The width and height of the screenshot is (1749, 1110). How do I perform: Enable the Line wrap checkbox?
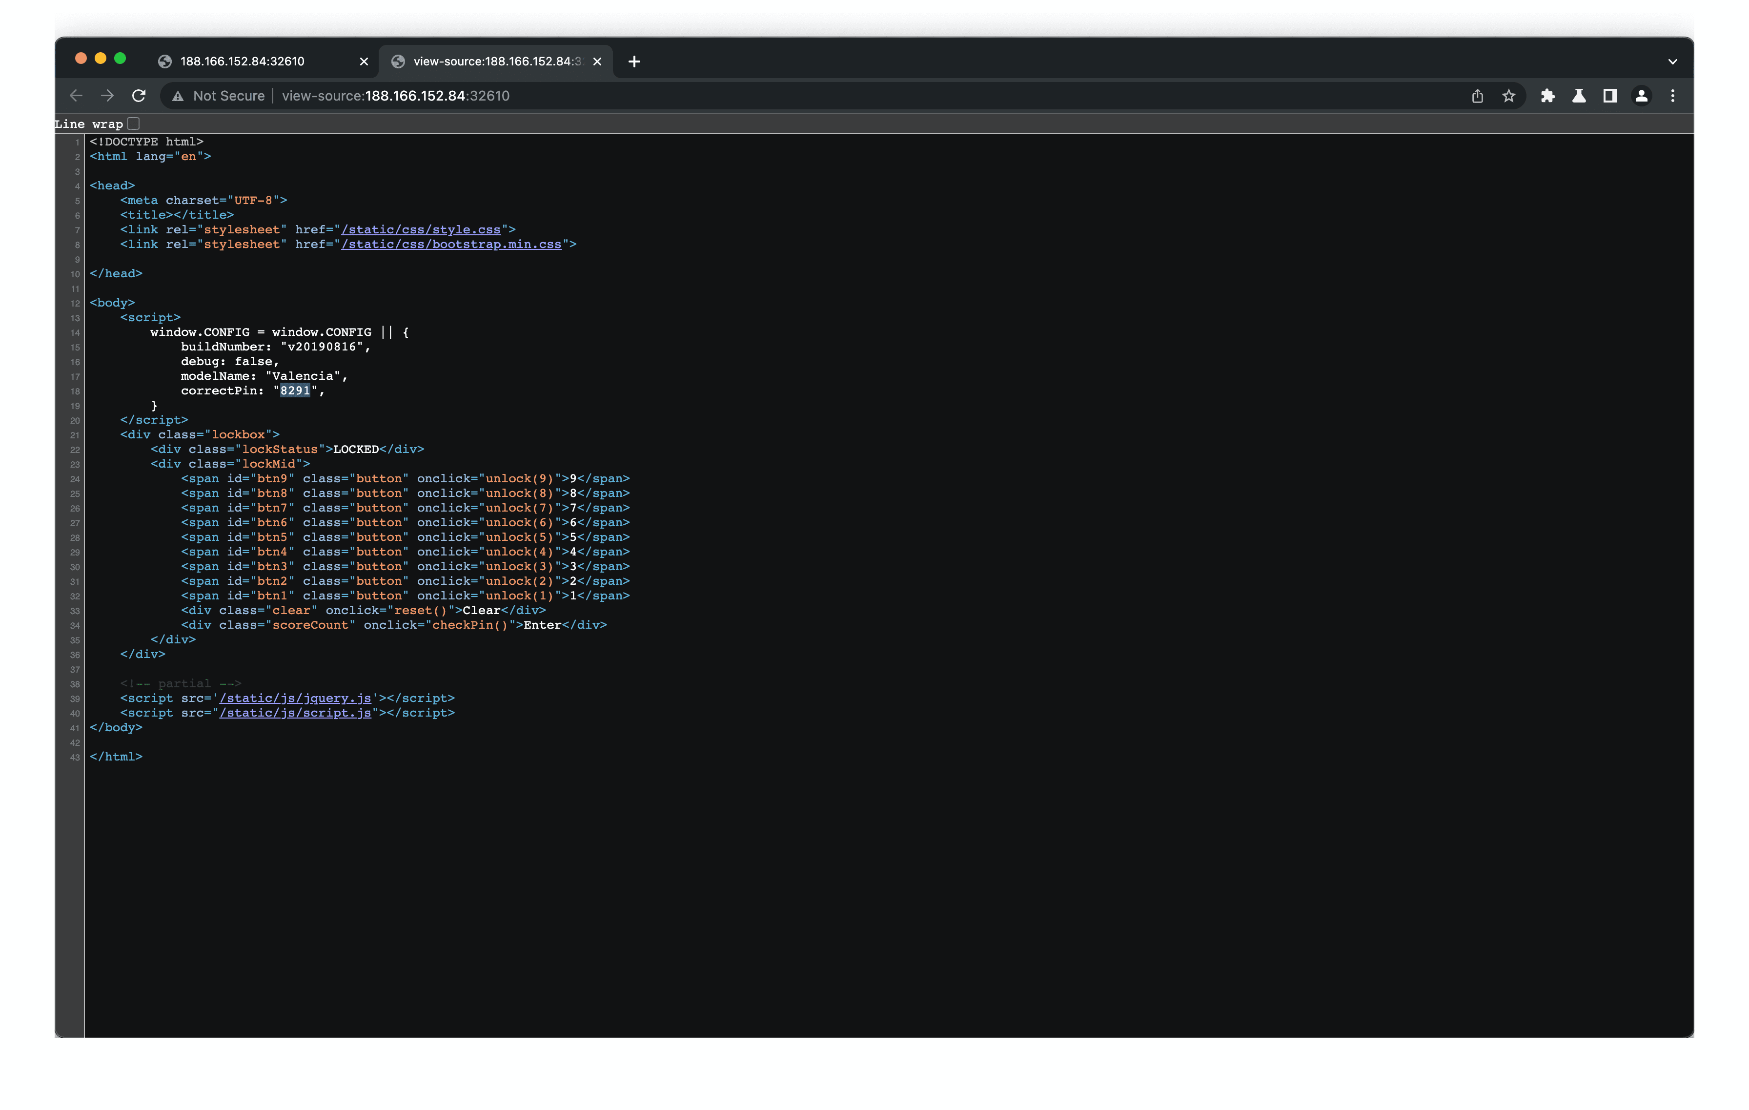pyautogui.click(x=134, y=123)
